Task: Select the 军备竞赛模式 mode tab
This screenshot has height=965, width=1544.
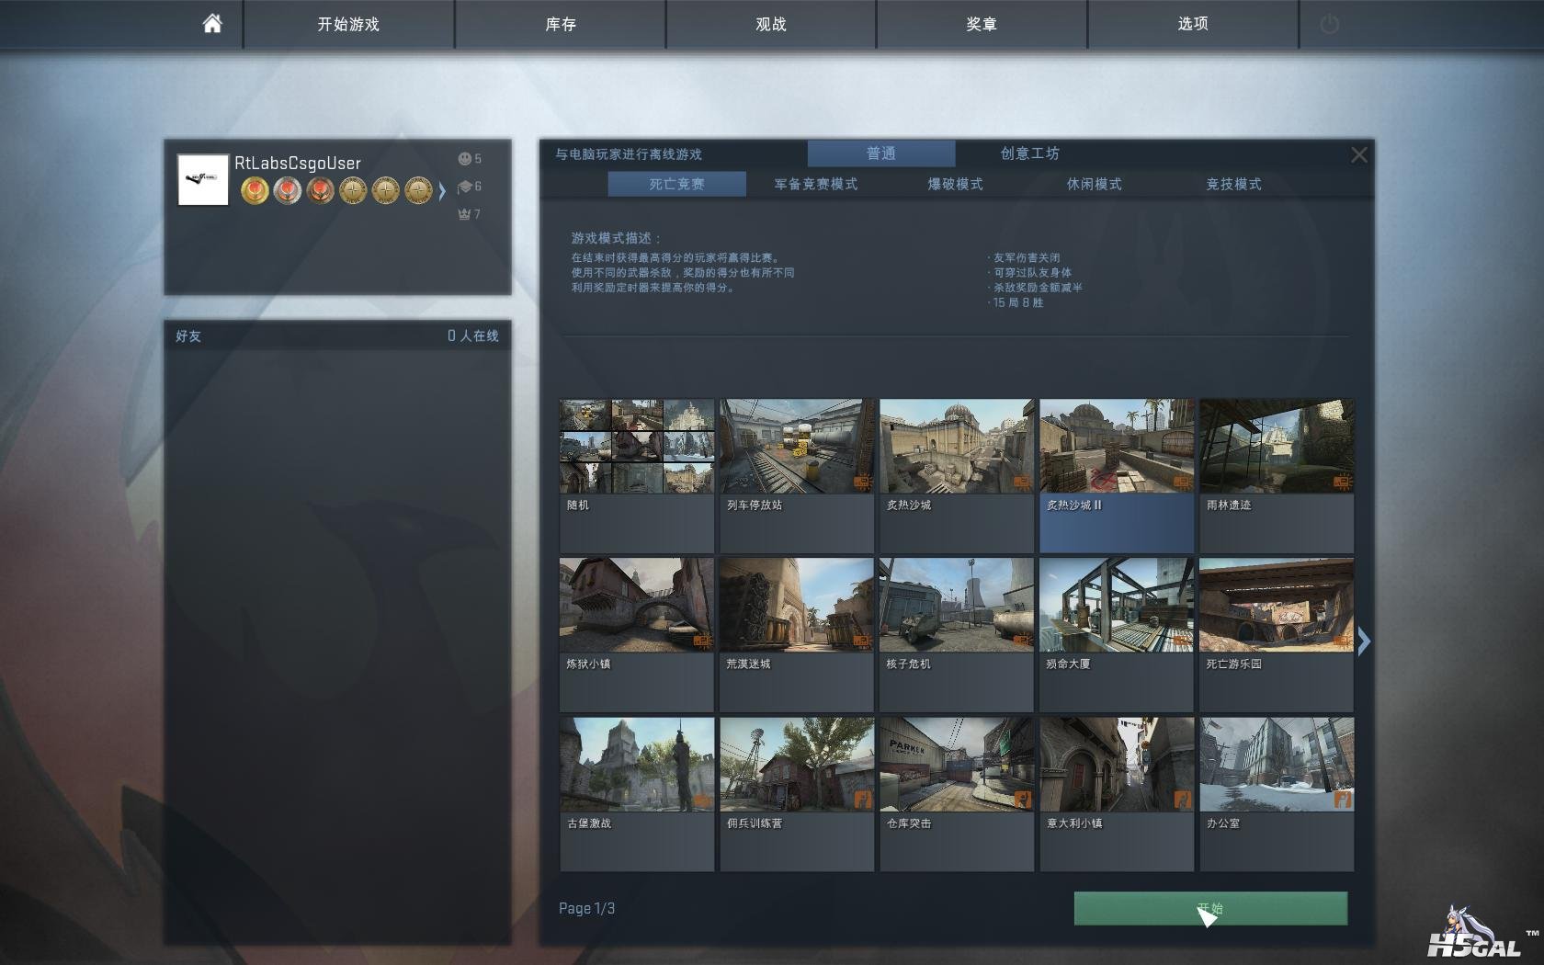Action: pos(815,184)
